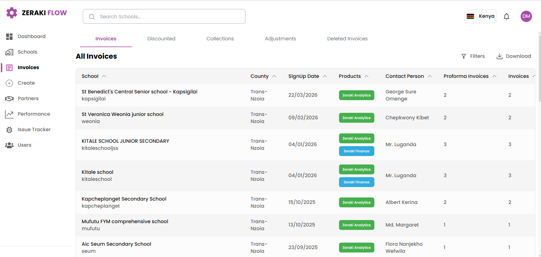The width and height of the screenshot is (541, 257).
Task: Click the Download arrow icon
Action: pyautogui.click(x=499, y=56)
